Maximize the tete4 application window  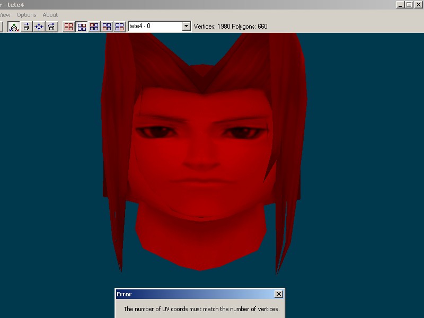[409, 4]
